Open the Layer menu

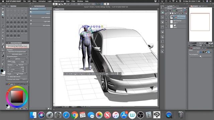[x=49, y=1]
